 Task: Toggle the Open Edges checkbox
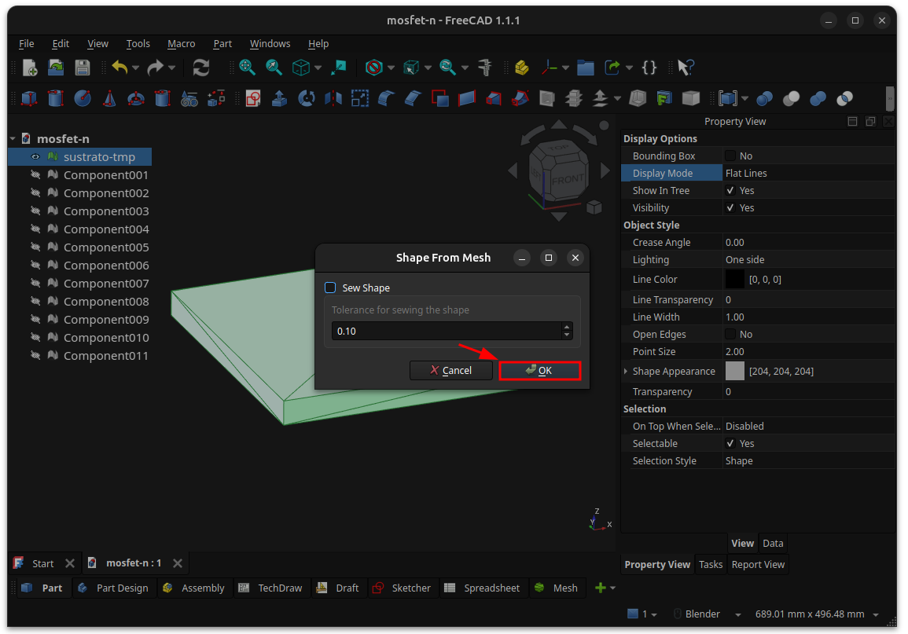click(730, 335)
